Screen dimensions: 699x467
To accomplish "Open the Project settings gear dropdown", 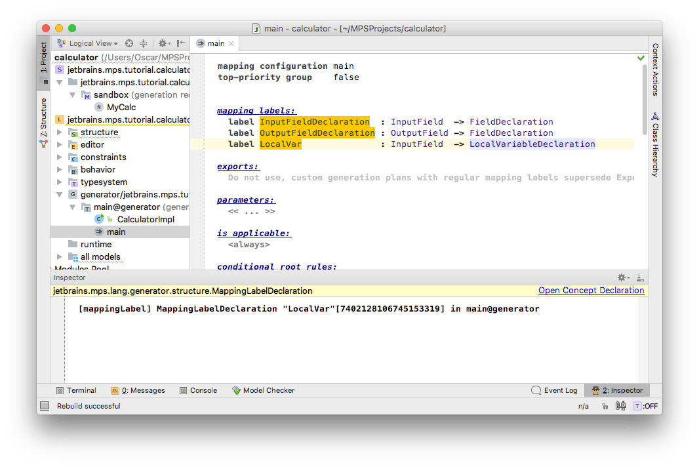I will (164, 43).
